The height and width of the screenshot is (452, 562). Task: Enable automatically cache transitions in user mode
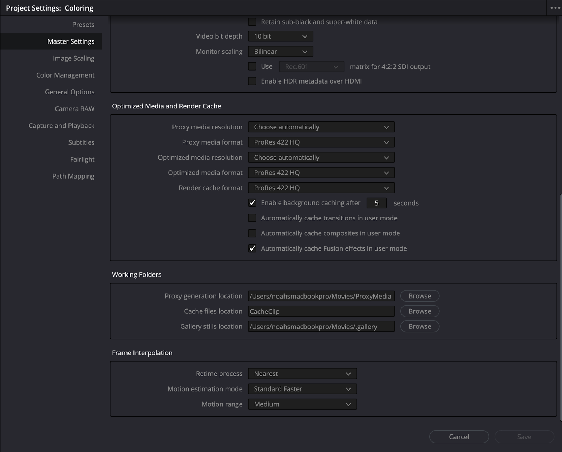coord(252,218)
